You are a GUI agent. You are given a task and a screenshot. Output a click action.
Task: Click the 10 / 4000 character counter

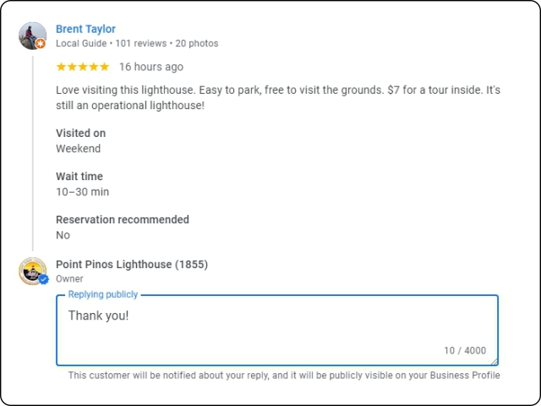pyautogui.click(x=465, y=350)
